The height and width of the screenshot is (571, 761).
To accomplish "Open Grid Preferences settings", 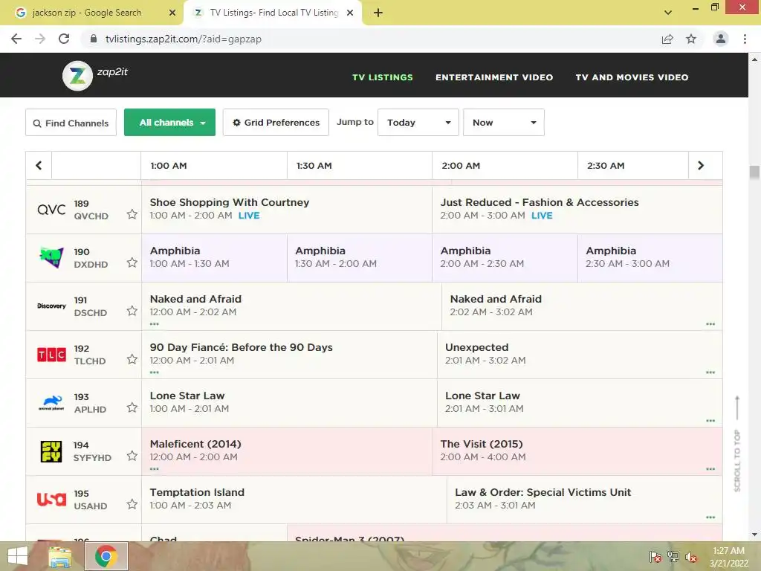I will point(276,123).
